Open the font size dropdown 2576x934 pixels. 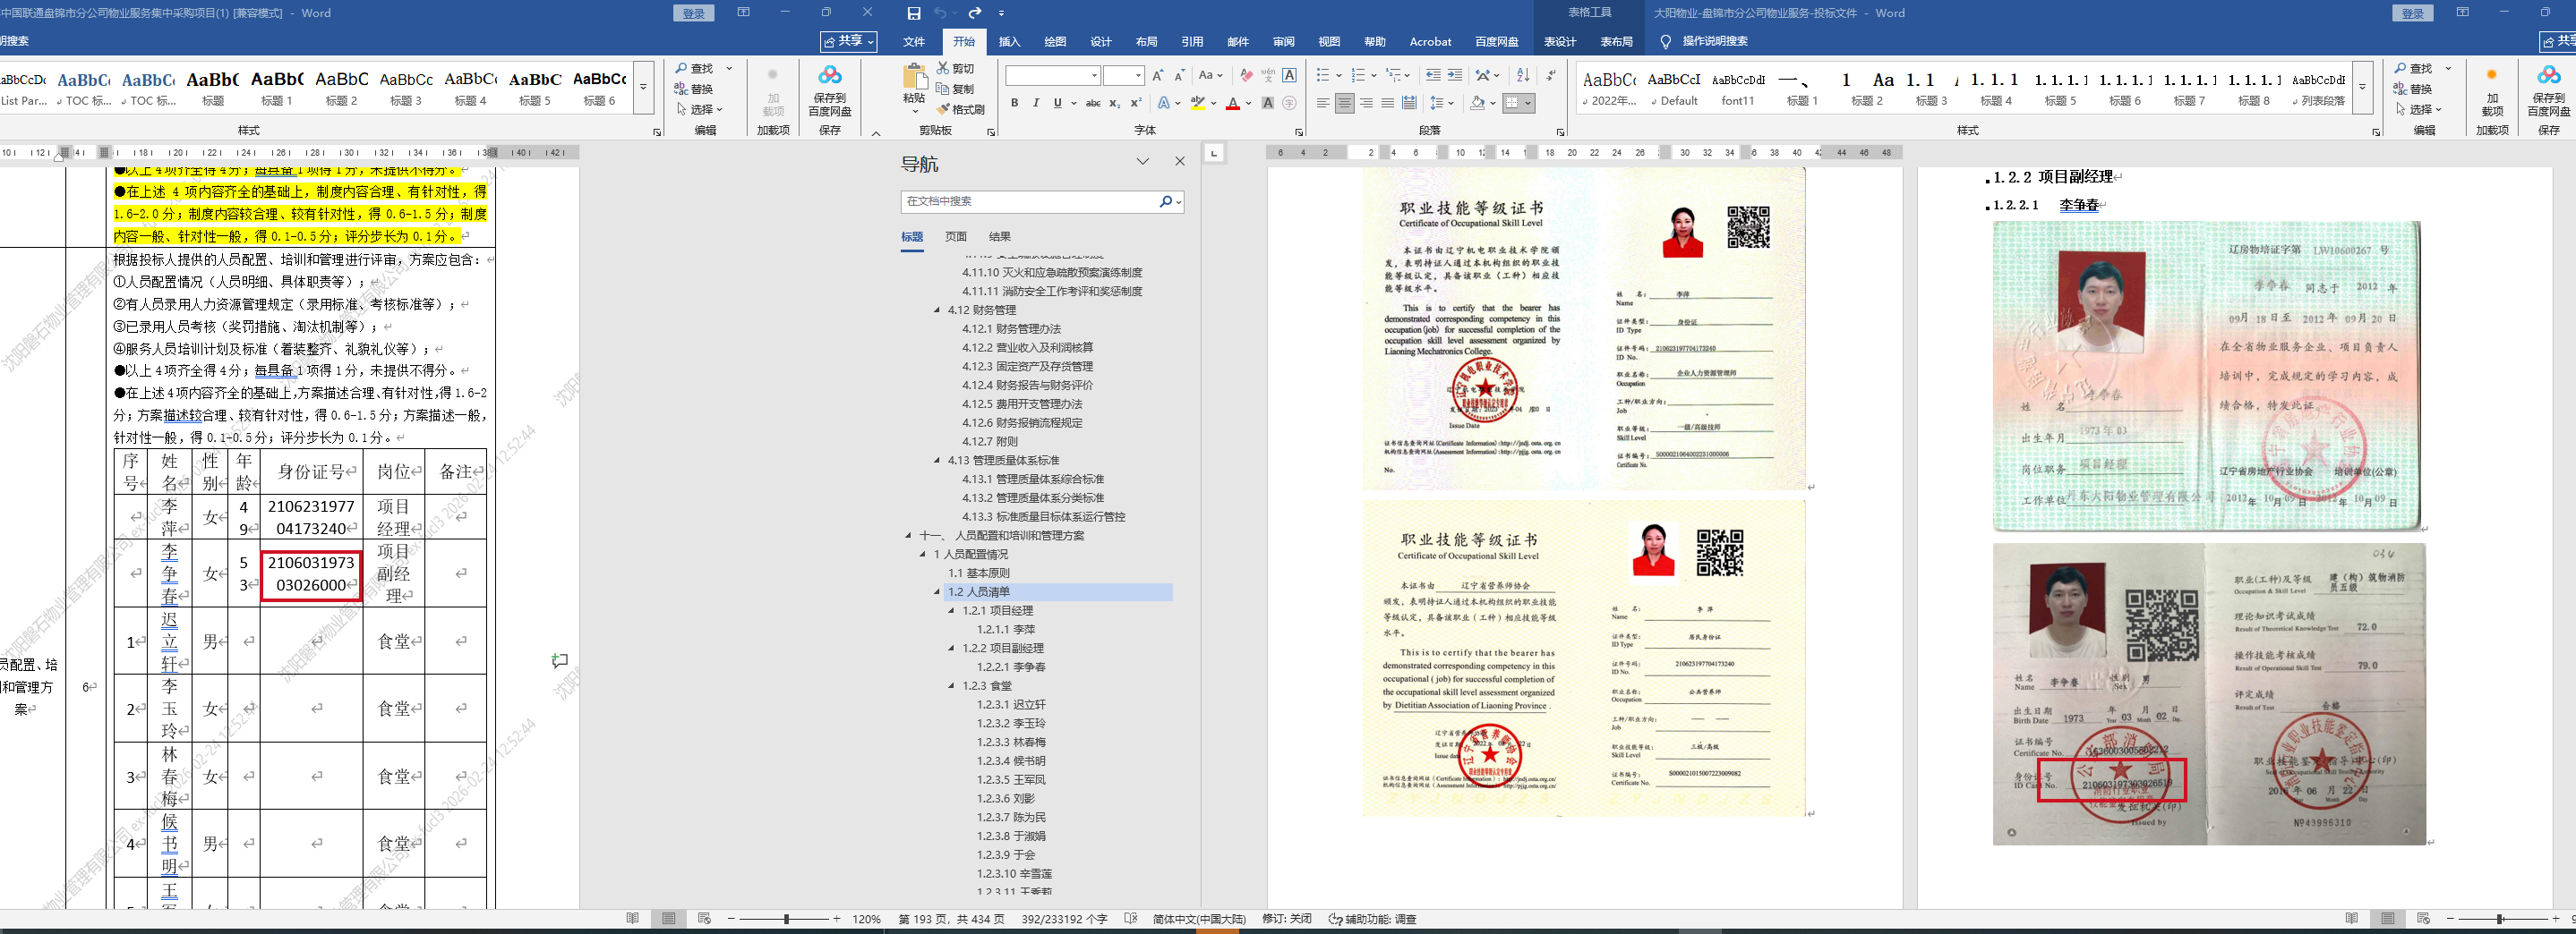point(1138,76)
